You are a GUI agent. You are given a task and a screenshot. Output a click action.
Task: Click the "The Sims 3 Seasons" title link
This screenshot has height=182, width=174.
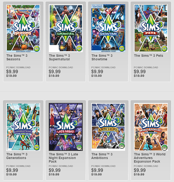click(17, 57)
